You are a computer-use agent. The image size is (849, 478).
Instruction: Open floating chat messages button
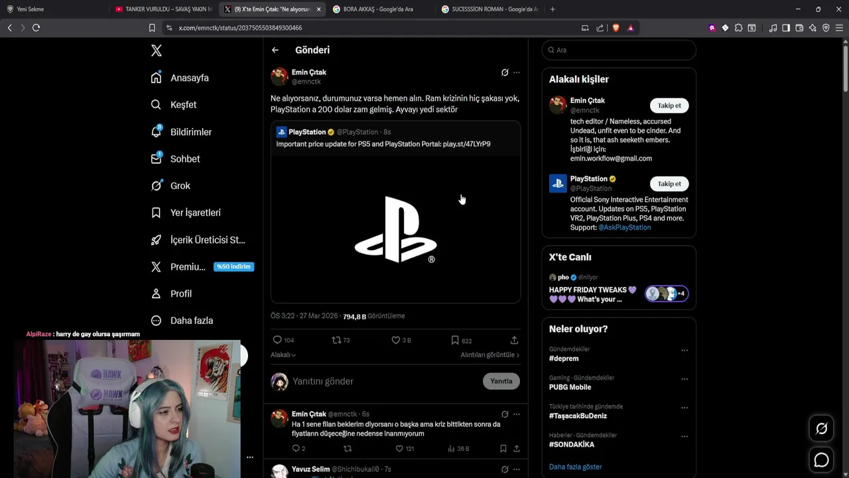point(821,459)
